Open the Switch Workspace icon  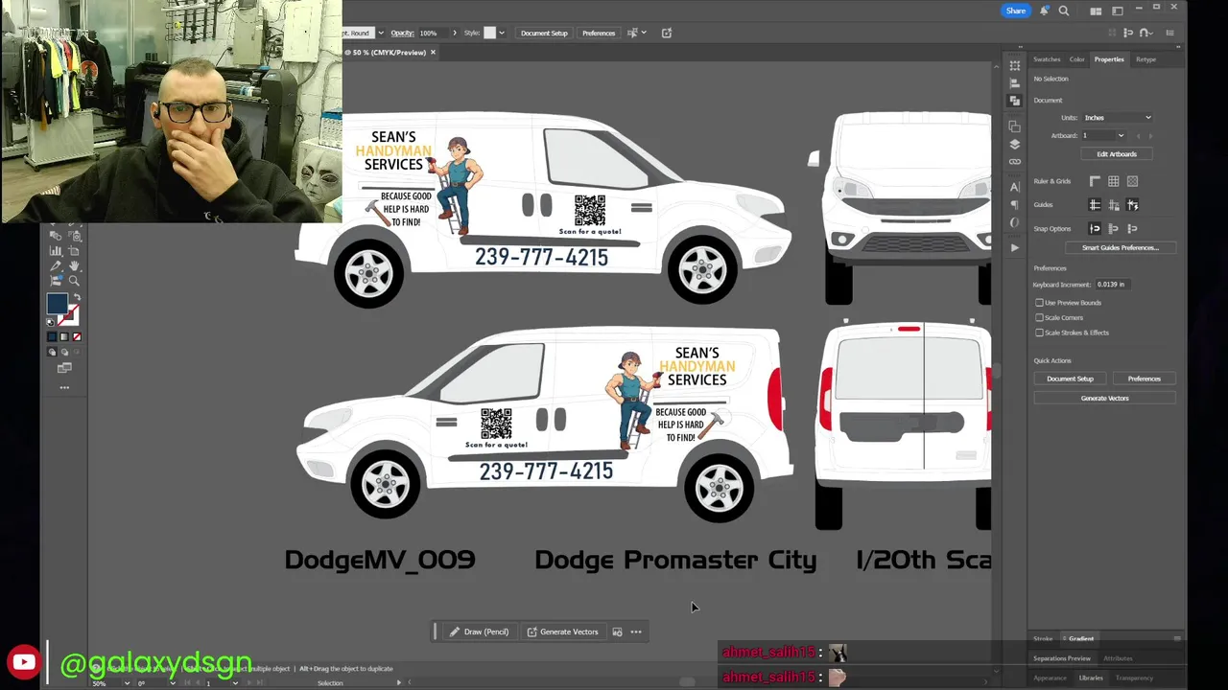(x=1118, y=11)
